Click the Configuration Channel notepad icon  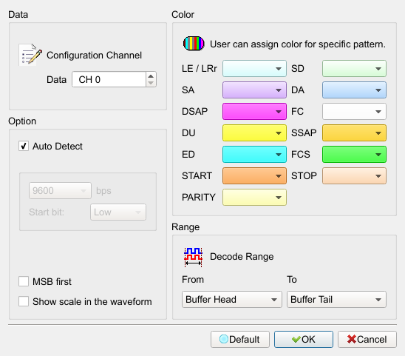click(x=30, y=55)
